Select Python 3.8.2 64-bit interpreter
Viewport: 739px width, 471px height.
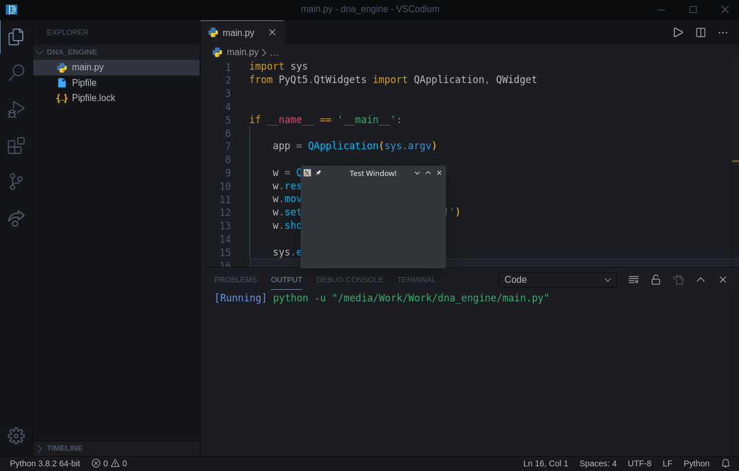pos(45,463)
